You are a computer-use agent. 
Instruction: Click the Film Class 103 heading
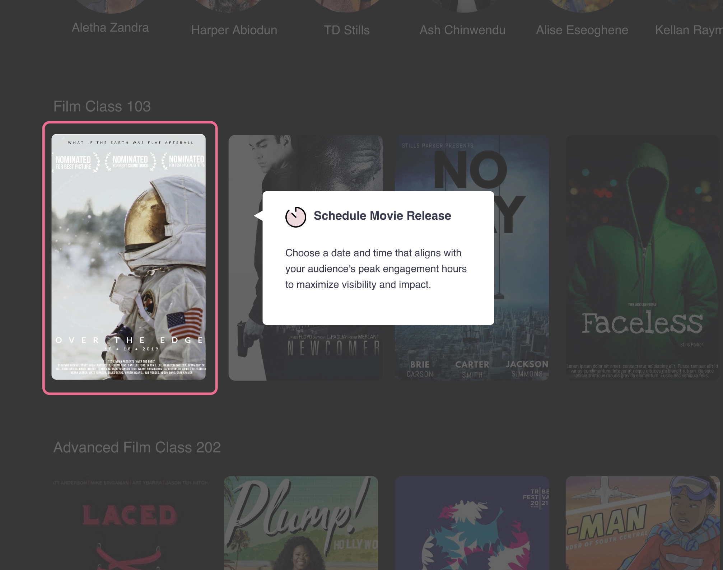click(x=102, y=106)
